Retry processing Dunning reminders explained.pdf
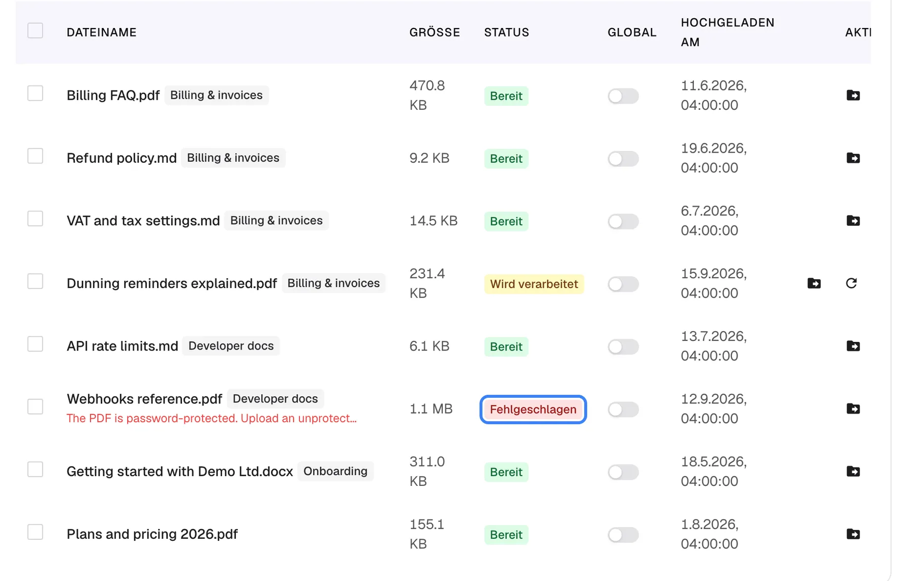The image size is (915, 581). [851, 283]
